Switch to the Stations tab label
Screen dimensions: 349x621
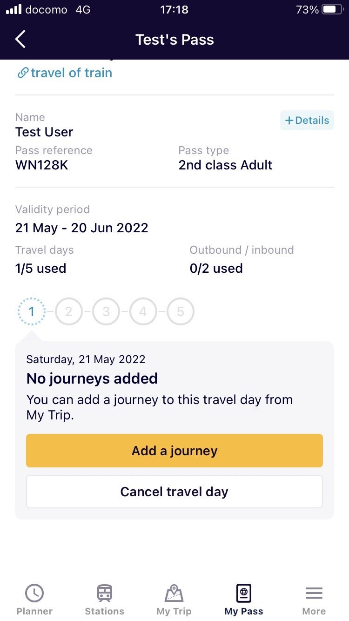(104, 611)
